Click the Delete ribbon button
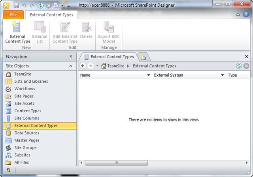The image size is (253, 177). (x=86, y=30)
